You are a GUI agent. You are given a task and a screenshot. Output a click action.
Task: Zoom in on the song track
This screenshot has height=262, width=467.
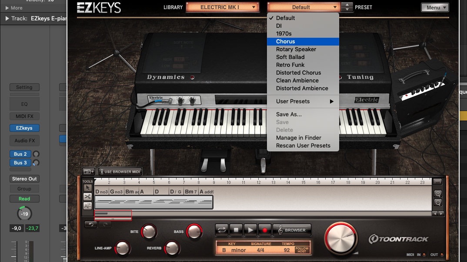pyautogui.click(x=437, y=194)
